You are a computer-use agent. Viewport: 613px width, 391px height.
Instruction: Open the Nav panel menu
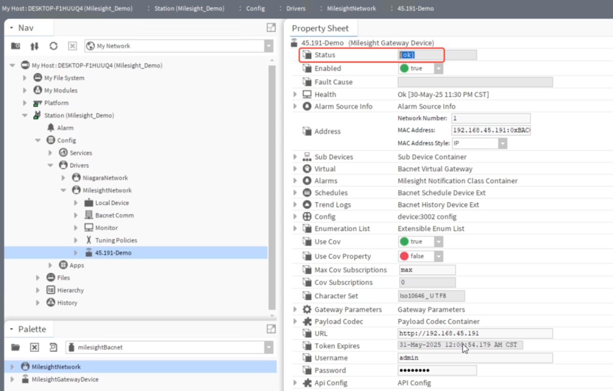[11, 28]
